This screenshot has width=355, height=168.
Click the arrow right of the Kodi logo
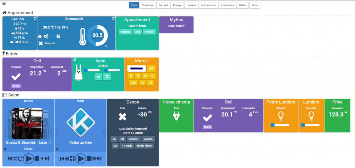104,132
